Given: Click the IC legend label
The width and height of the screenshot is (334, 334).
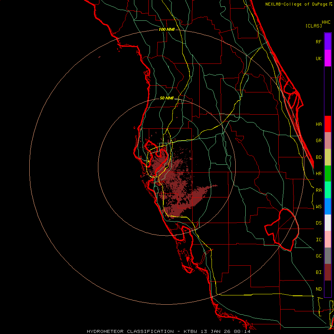Looking at the screenshot, I should click(x=318, y=240).
